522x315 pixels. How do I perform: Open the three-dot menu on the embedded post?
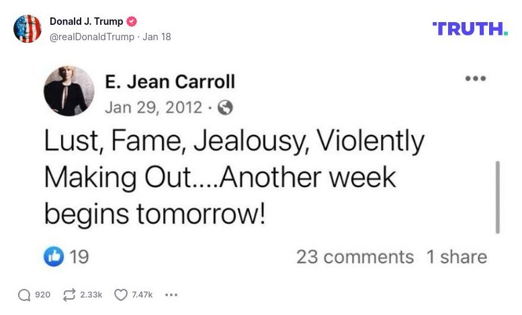(475, 78)
